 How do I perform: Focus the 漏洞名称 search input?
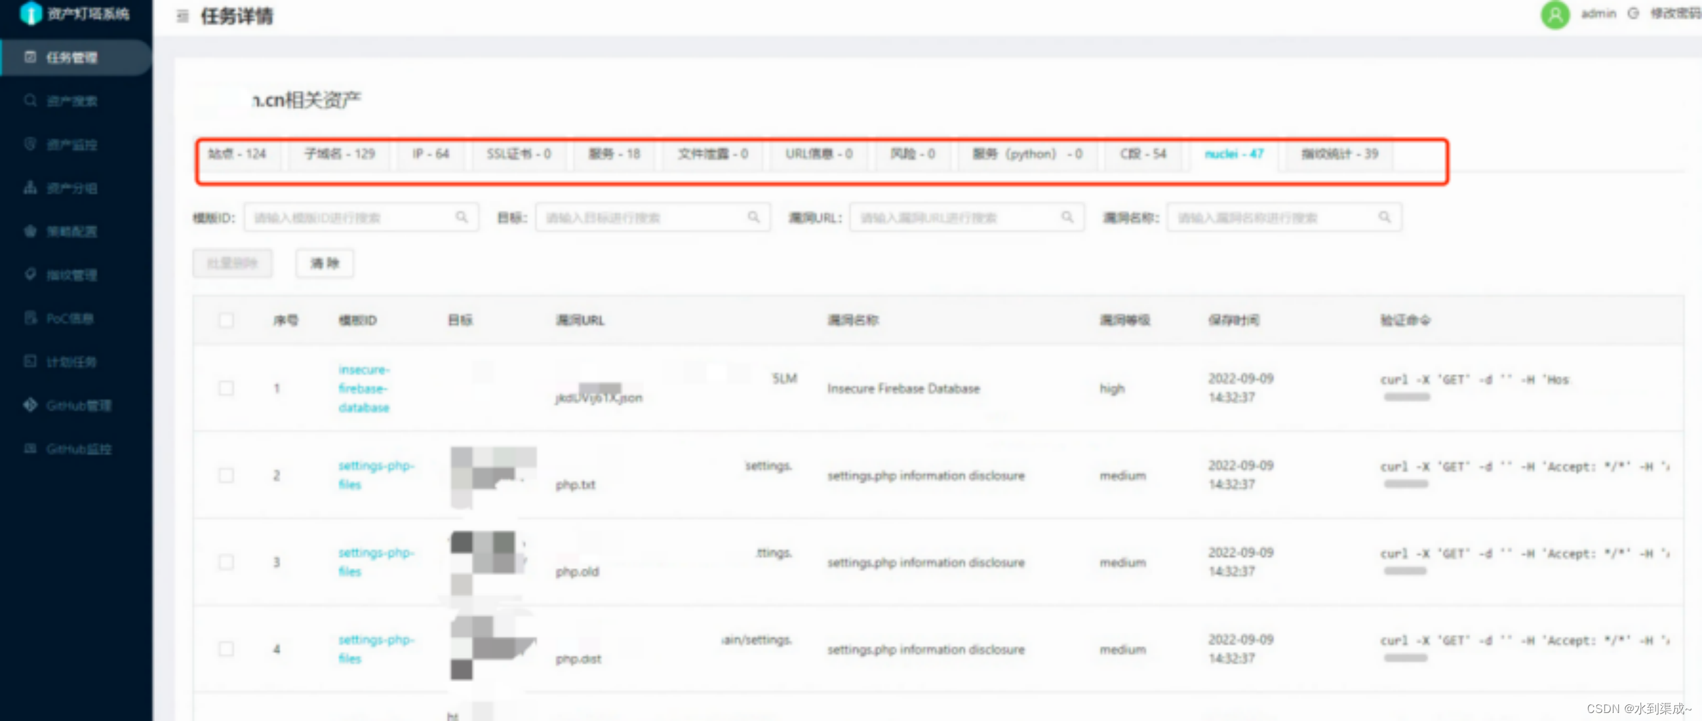click(x=1284, y=217)
